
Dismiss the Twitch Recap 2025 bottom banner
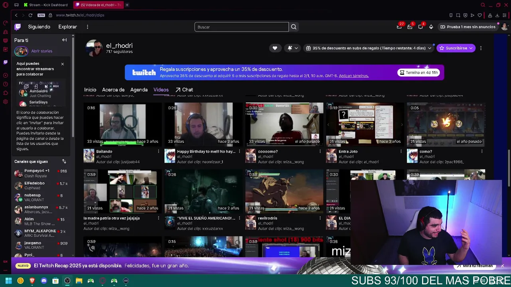[x=503, y=266]
